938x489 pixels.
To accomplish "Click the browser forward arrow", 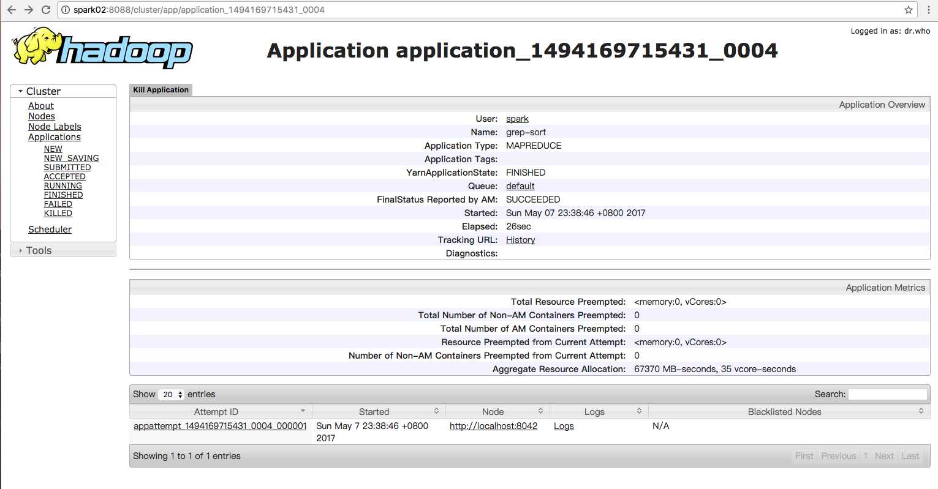I will point(29,10).
